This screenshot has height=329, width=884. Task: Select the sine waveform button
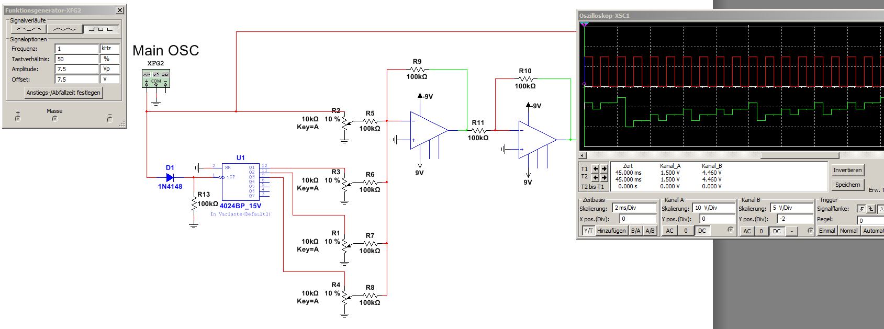[28, 29]
